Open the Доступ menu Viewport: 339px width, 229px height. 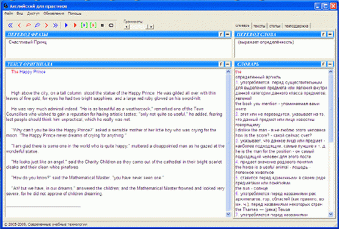[33, 13]
